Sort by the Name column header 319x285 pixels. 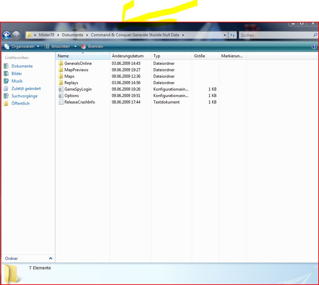click(82, 56)
